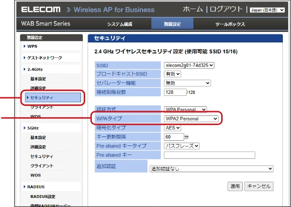The image size is (291, 207).
Task: Open WDS under 5GHz
Action: [x=35, y=175]
